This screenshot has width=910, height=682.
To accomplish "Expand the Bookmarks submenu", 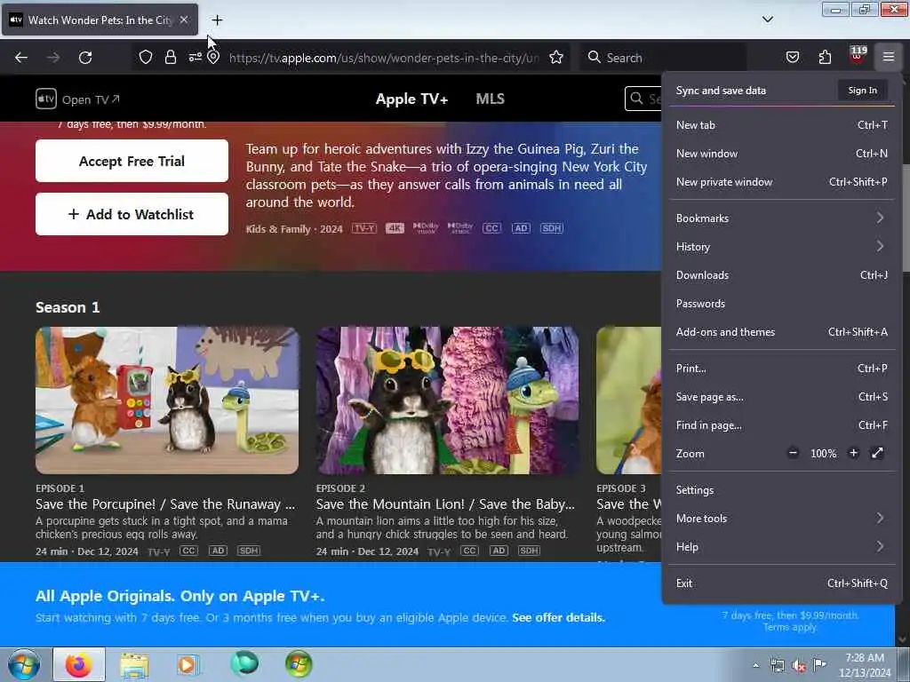I will tap(782, 218).
